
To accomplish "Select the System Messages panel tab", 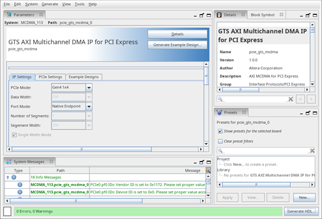I will (29, 162).
